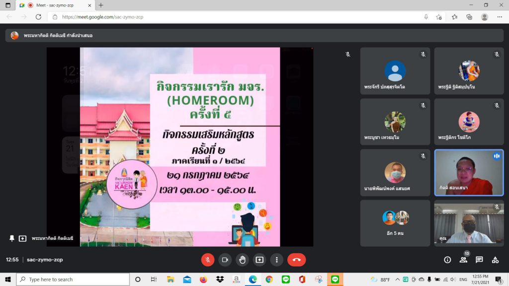Open Cortana from the taskbar
The width and height of the screenshot is (509, 286).
click(x=138, y=279)
